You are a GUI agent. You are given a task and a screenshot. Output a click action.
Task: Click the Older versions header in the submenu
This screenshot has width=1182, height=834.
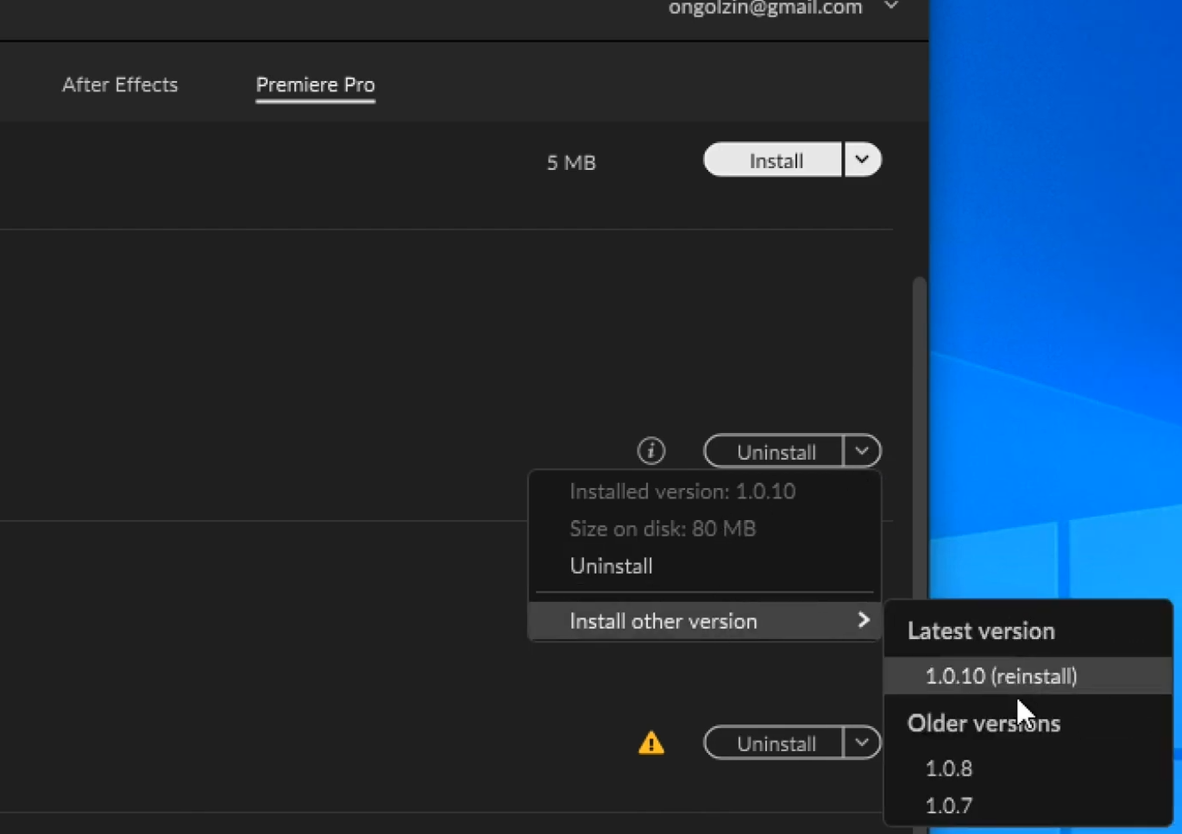(x=984, y=724)
